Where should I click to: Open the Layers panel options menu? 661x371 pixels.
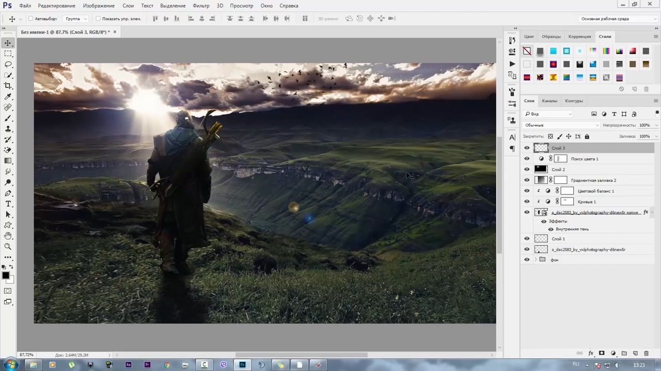pos(656,101)
